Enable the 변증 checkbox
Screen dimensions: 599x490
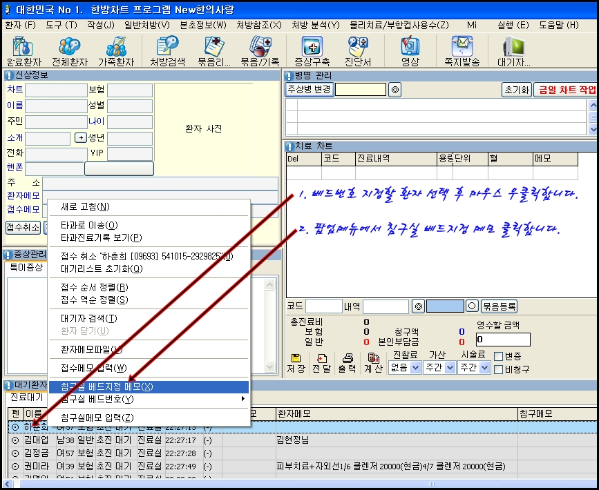click(x=498, y=356)
